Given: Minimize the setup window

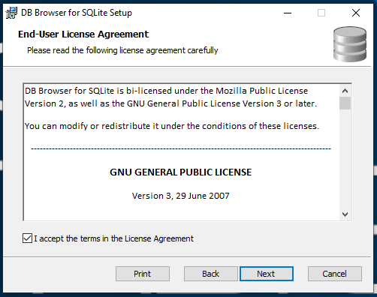Looking at the screenshot, I should (x=288, y=13).
